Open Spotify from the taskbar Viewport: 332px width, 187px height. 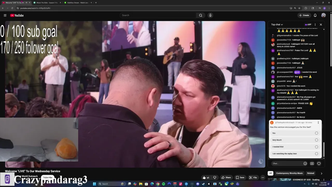click(x=163, y=184)
